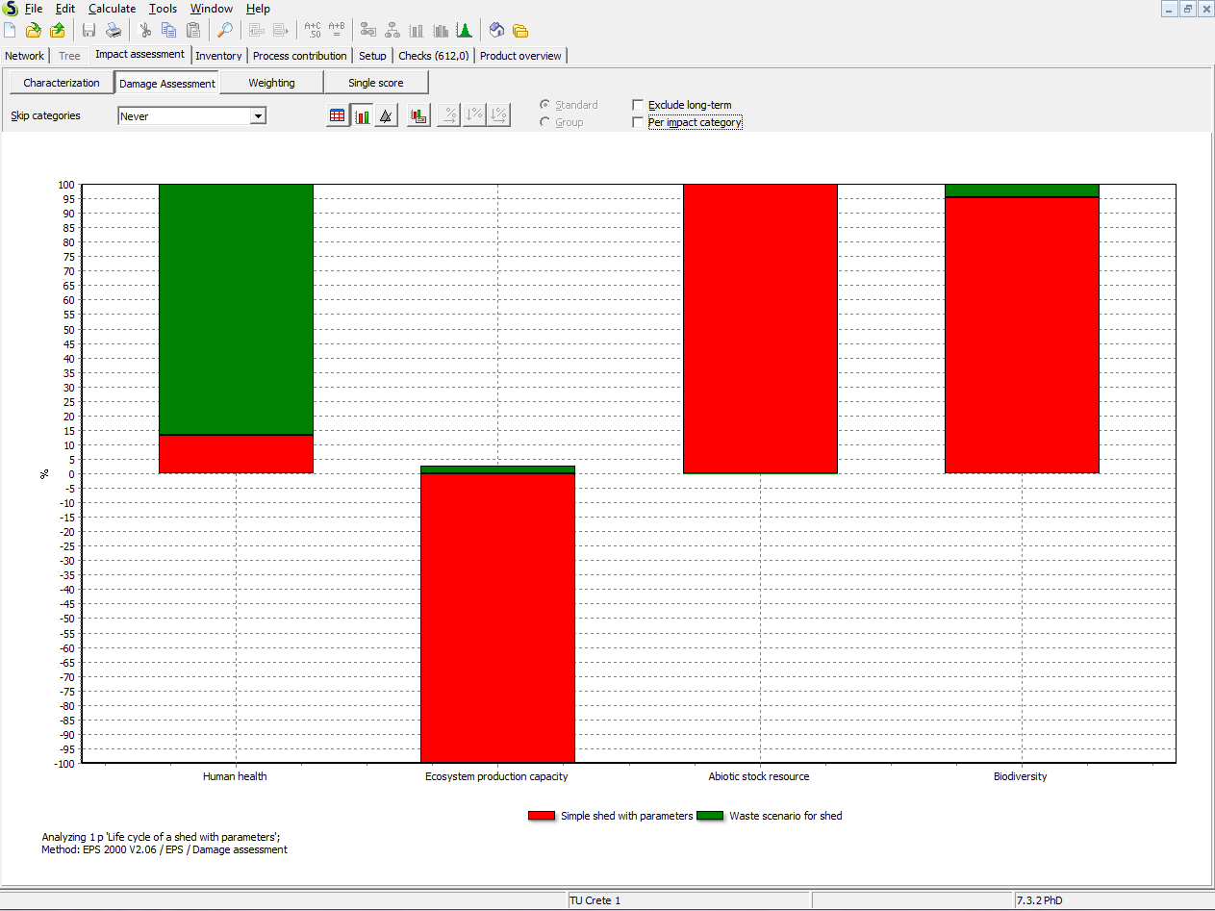Click the A+B compare icon

coord(337,30)
